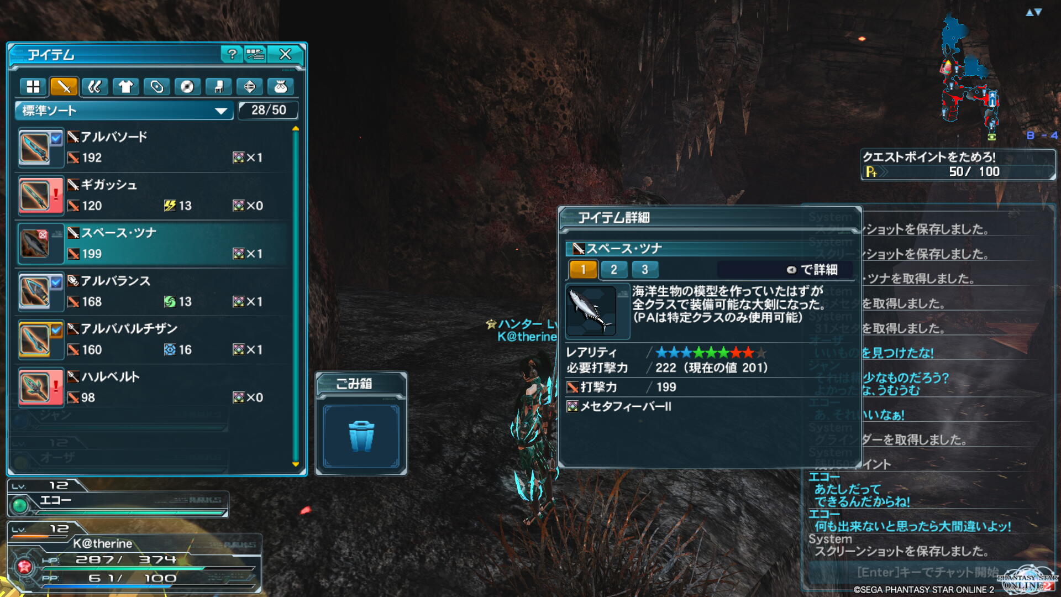1061x597 pixels.
Task: Select the ハルベルト weapon entry
Action: click(153, 387)
